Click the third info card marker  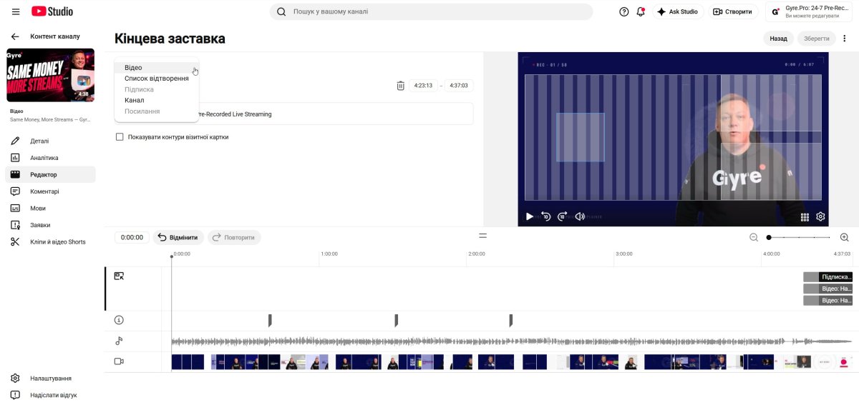click(510, 320)
